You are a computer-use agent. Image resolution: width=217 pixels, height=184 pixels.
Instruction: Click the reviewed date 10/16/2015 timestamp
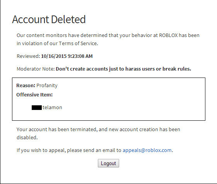67,56
